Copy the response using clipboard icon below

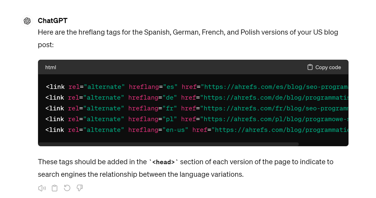55,188
